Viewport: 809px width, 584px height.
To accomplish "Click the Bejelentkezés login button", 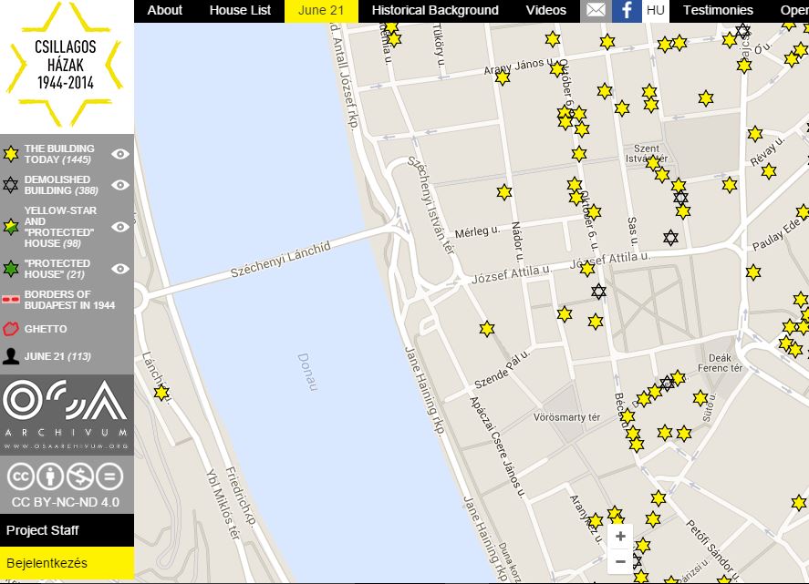I will 67,563.
